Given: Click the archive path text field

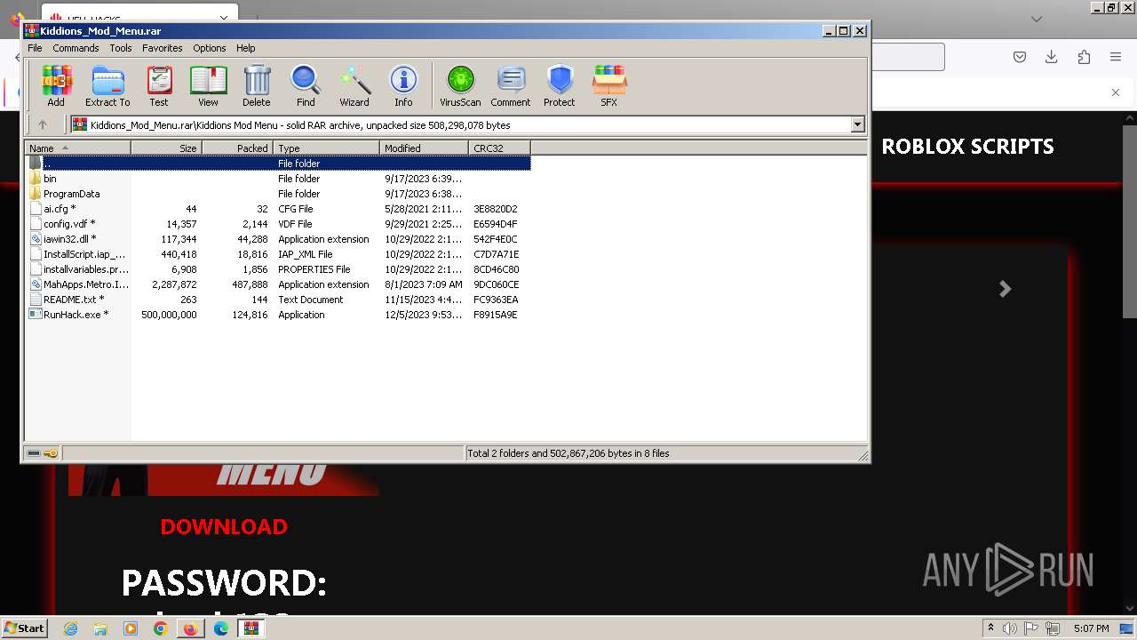Looking at the screenshot, I should [462, 125].
